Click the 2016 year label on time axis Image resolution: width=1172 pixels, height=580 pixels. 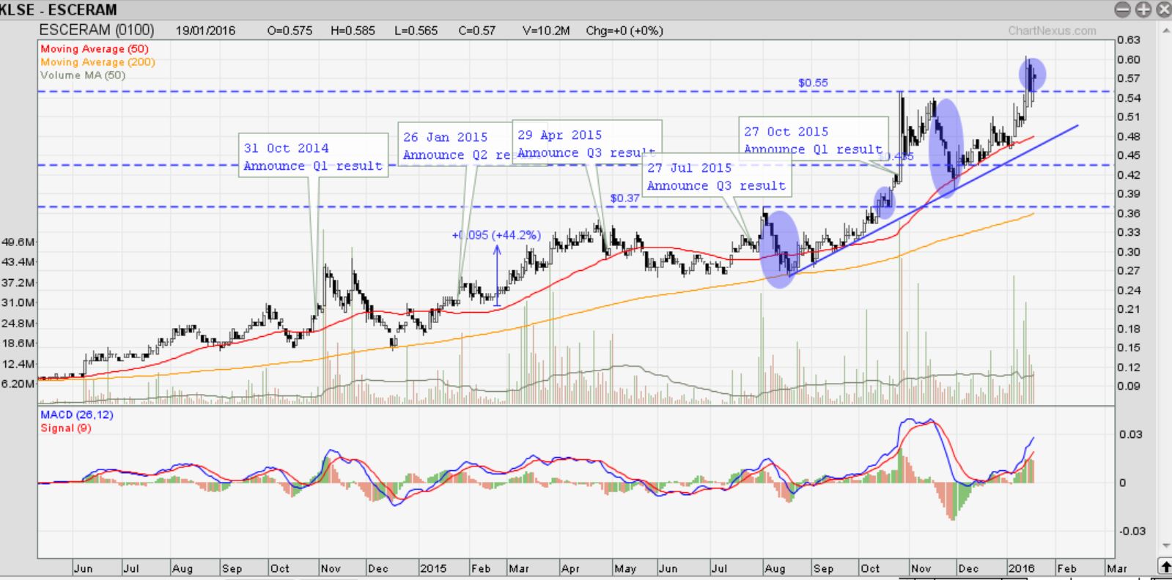tap(1021, 568)
